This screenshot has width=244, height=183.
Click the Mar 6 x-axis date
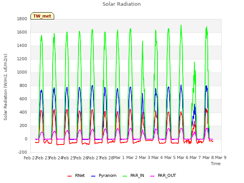(183, 157)
